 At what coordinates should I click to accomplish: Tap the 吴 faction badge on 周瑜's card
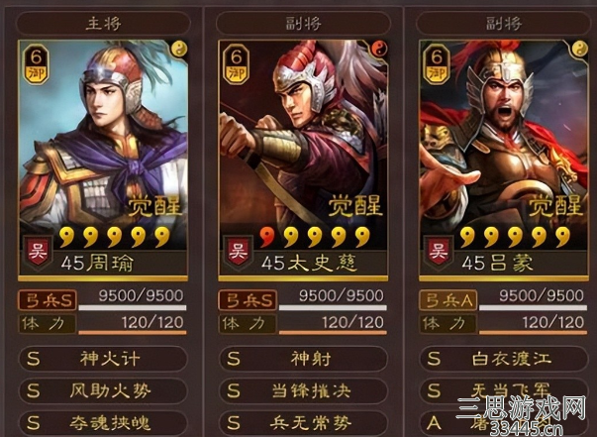coord(38,253)
